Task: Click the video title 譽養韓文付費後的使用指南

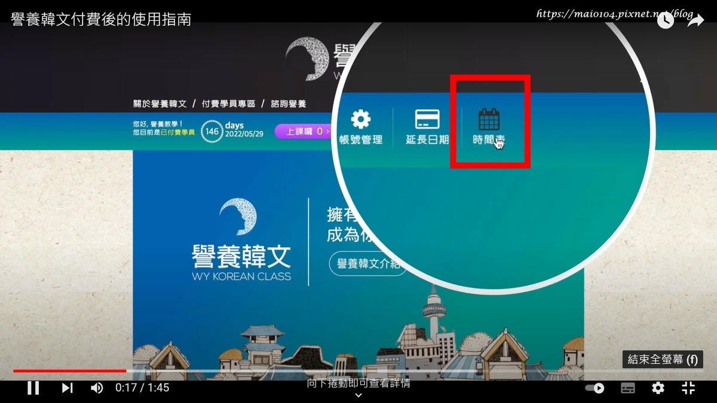Action: [101, 19]
